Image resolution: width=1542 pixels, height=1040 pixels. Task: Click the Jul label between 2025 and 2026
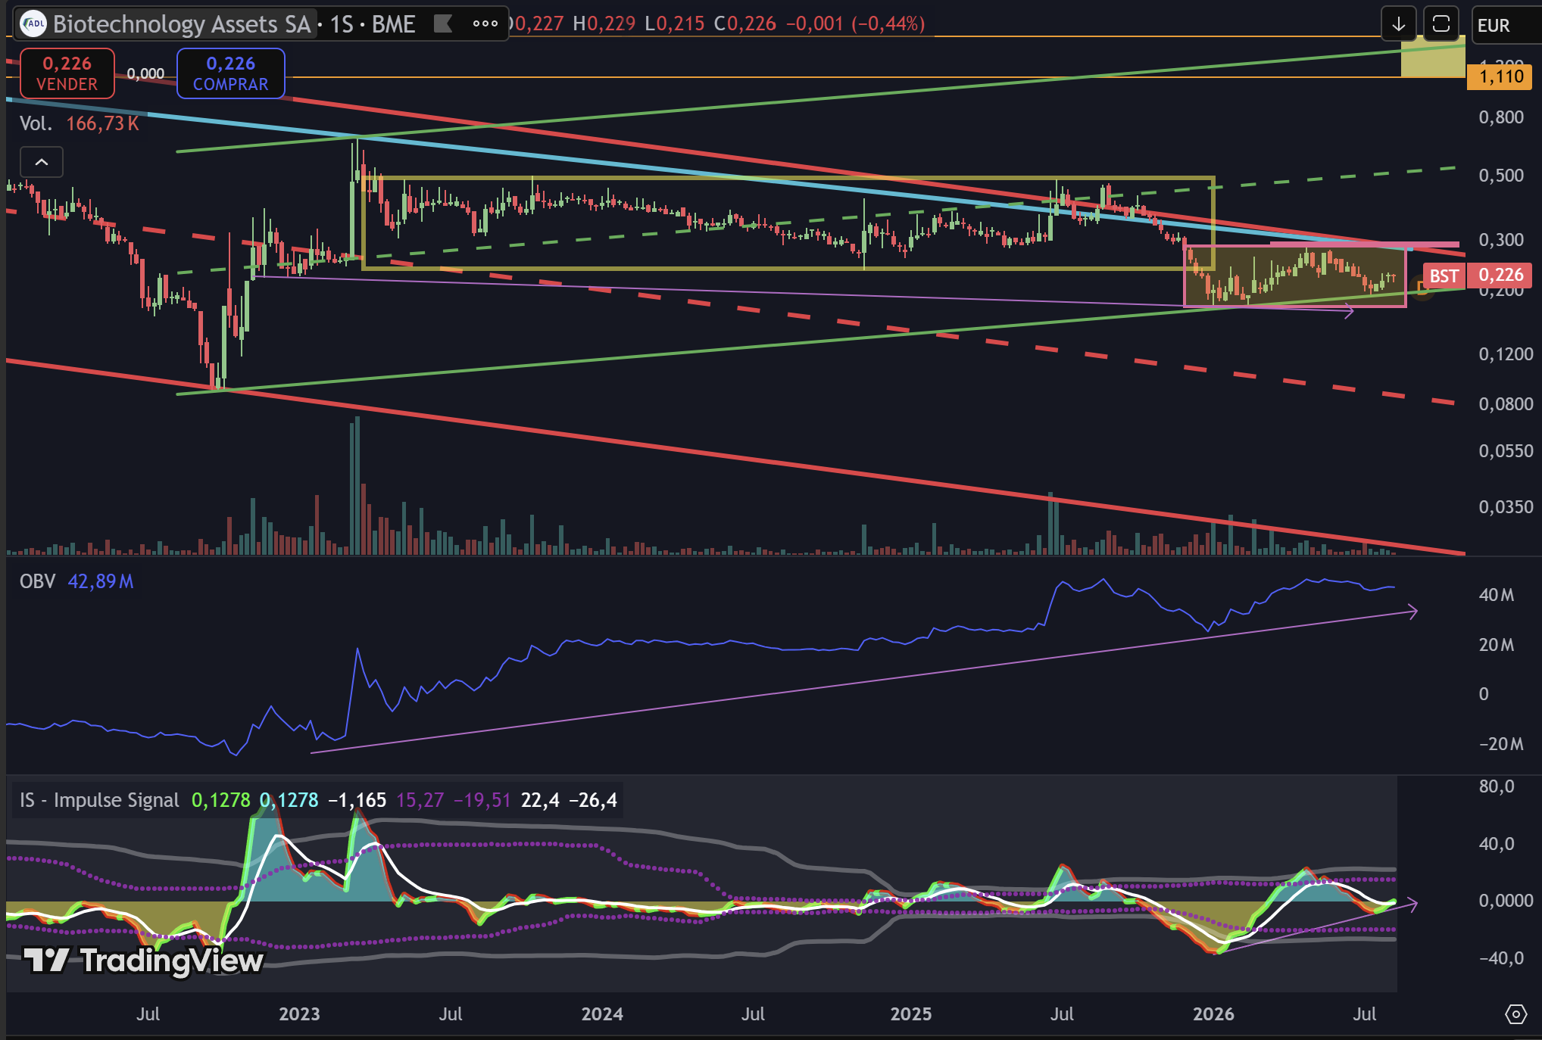pyautogui.click(x=1062, y=1014)
